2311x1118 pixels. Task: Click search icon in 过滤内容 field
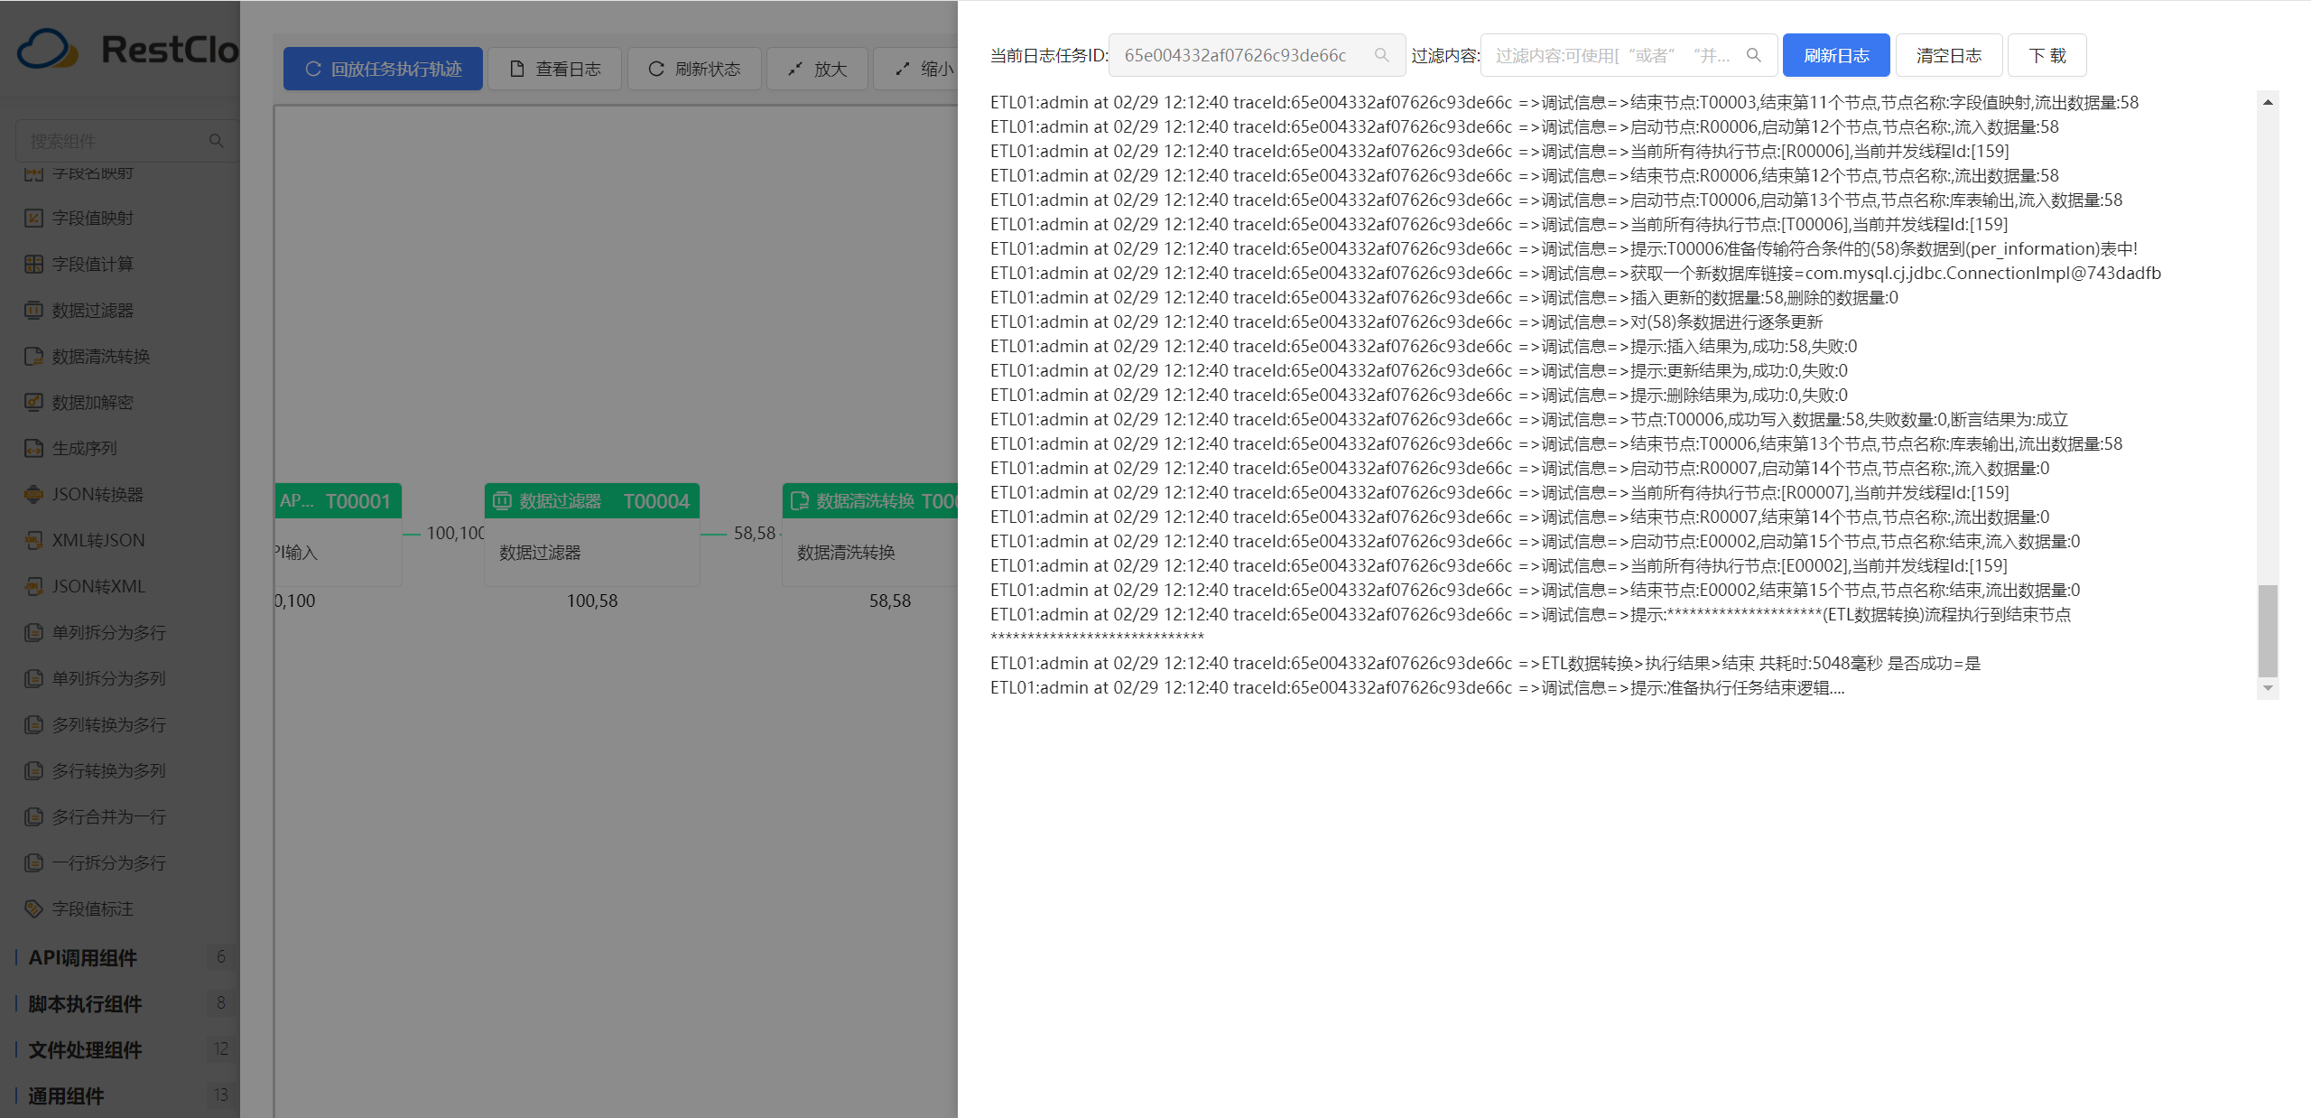[1753, 55]
